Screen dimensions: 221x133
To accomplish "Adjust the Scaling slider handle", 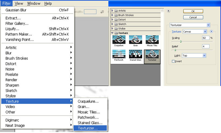I will [x=181, y=42].
